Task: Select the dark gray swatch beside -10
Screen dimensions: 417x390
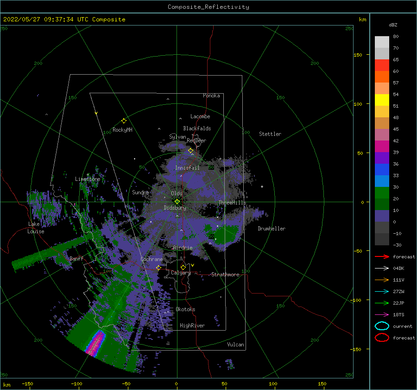Action: 382,239
